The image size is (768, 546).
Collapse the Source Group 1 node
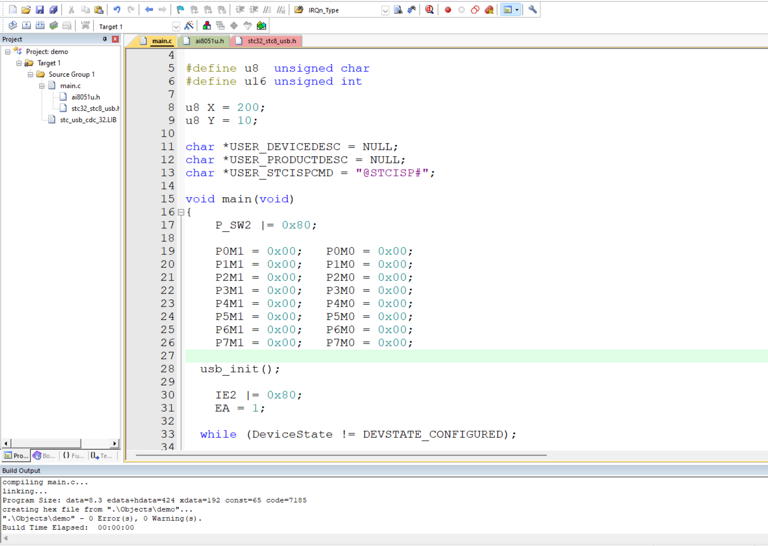point(30,75)
